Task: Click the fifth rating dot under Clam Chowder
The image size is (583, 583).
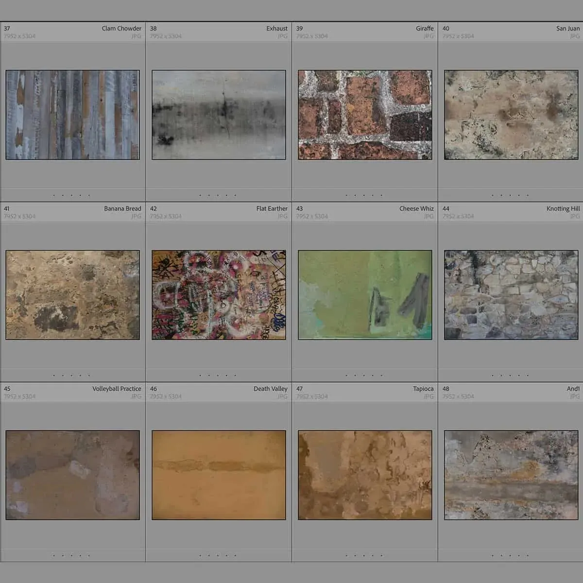Action: [x=89, y=195]
